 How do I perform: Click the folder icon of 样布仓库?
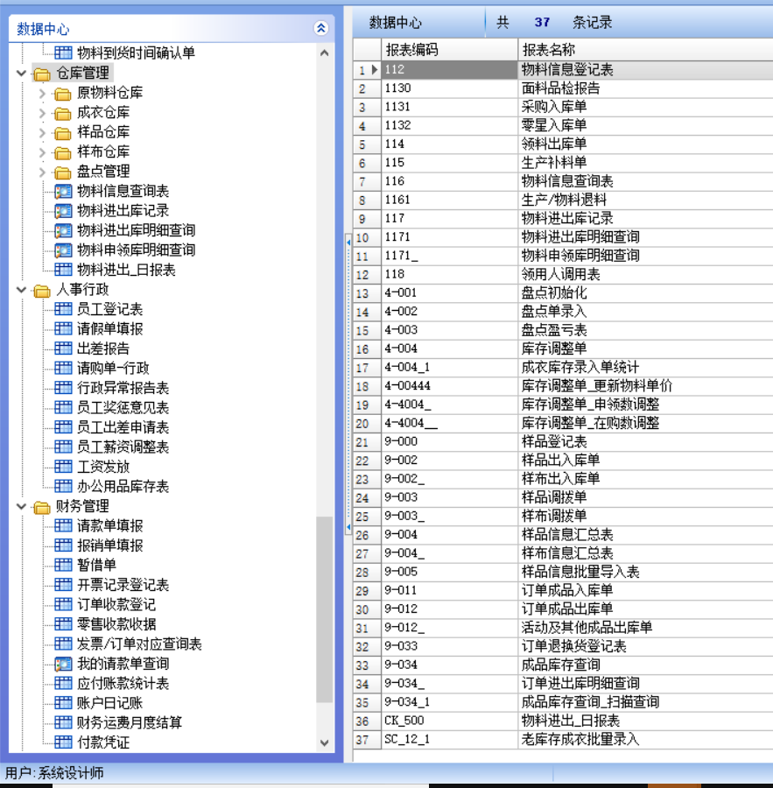point(62,152)
